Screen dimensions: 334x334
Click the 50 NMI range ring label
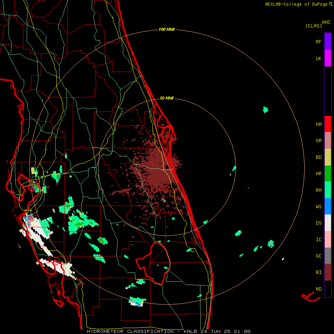tap(167, 98)
